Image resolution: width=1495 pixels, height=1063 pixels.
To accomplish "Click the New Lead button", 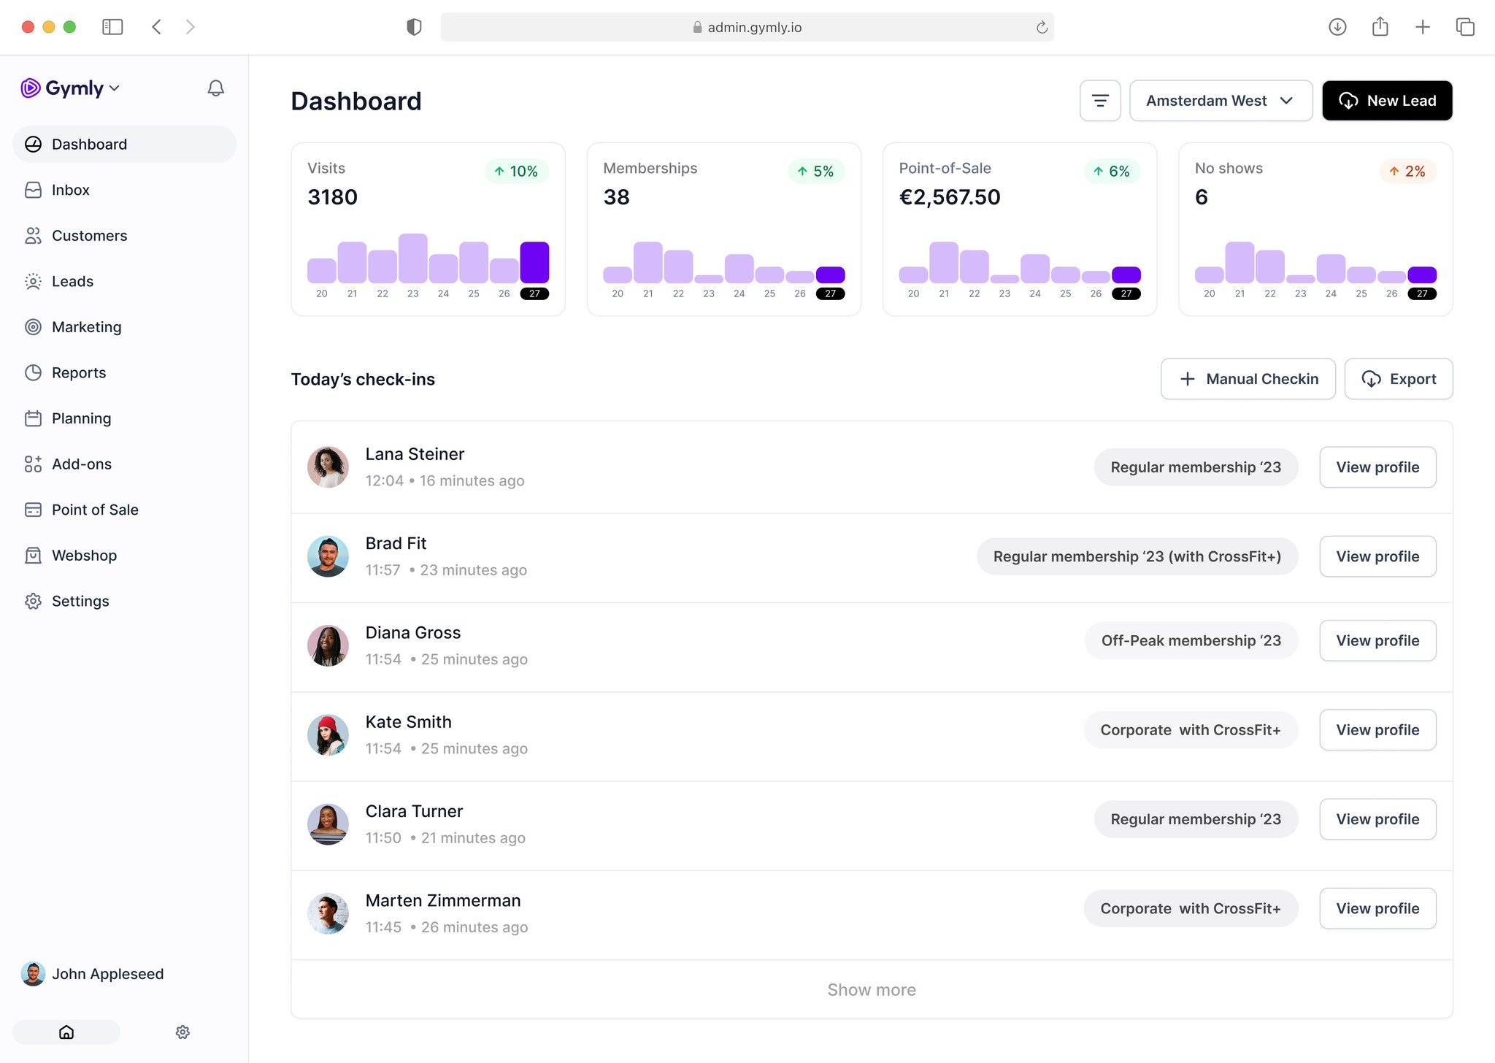I will pyautogui.click(x=1386, y=100).
